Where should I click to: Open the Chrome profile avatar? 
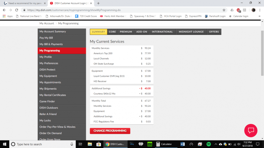click(x=253, y=10)
